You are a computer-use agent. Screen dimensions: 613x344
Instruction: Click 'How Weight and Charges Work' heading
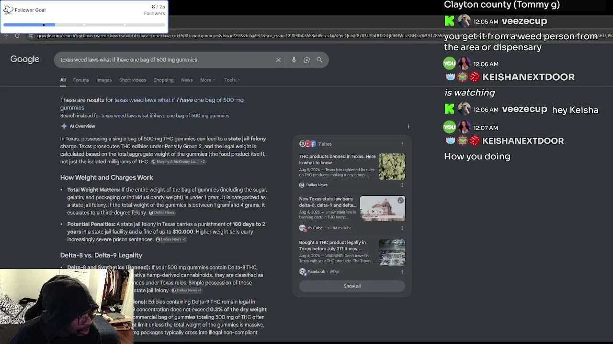tap(107, 177)
